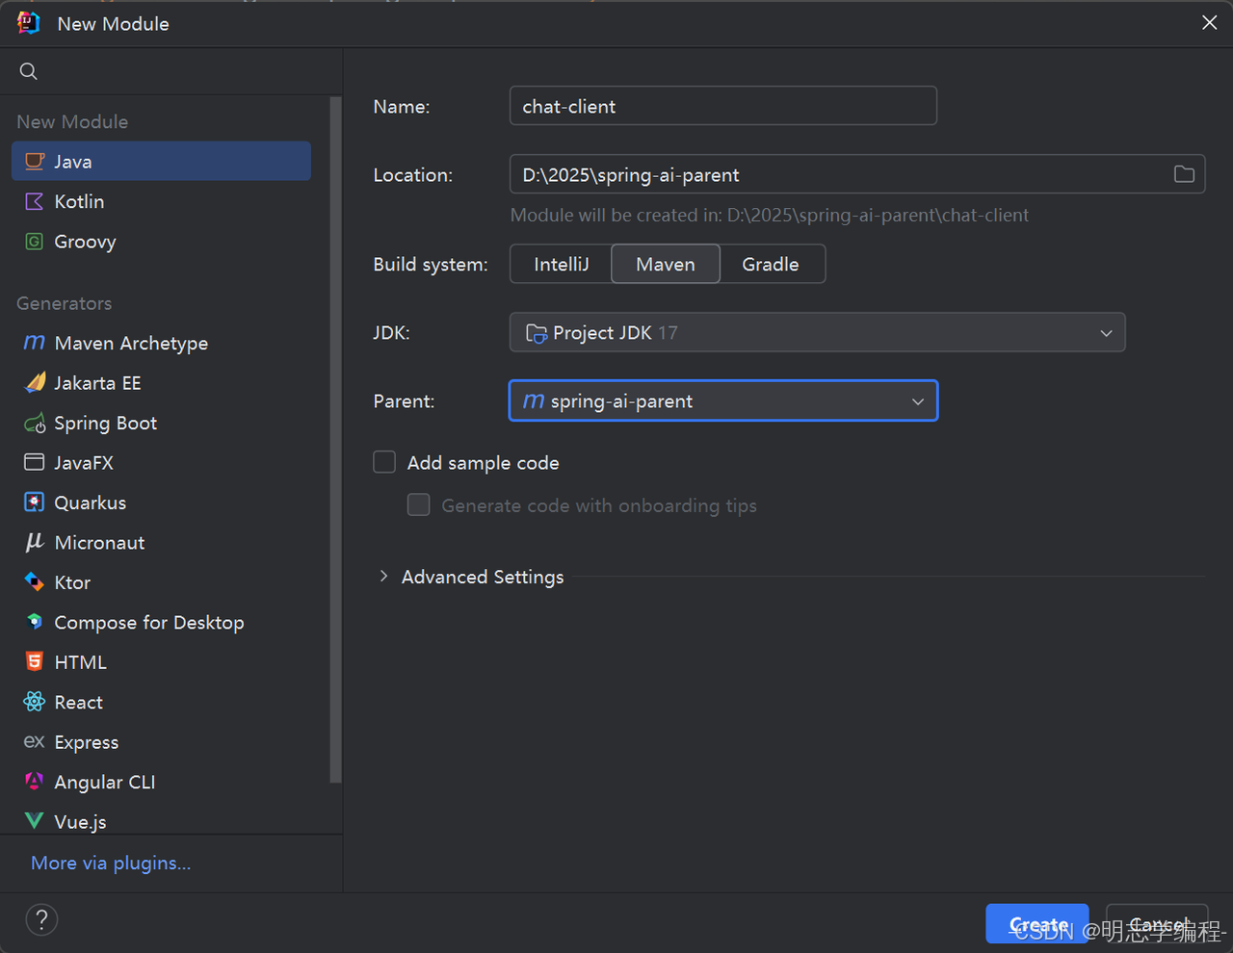This screenshot has width=1233, height=953.
Task: Click the IntelliJ IDEA logo in title bar
Action: 28,23
